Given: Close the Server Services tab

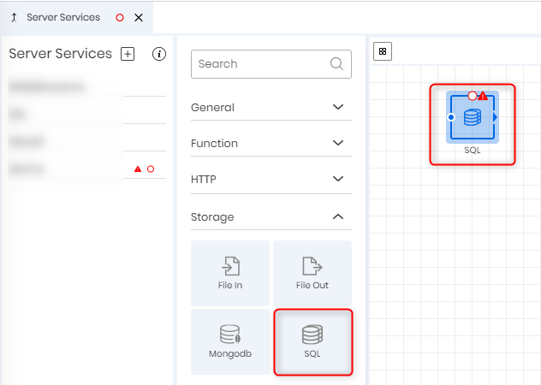Looking at the screenshot, I should pyautogui.click(x=139, y=18).
